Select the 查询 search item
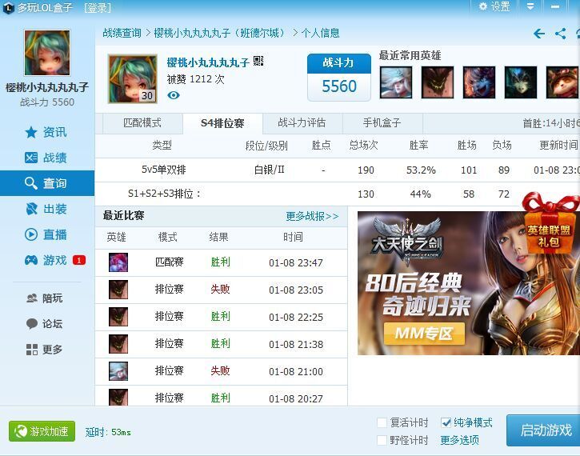 (47, 183)
